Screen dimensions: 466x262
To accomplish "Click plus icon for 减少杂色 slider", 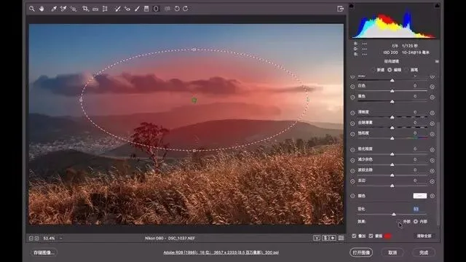I will [433, 160].
